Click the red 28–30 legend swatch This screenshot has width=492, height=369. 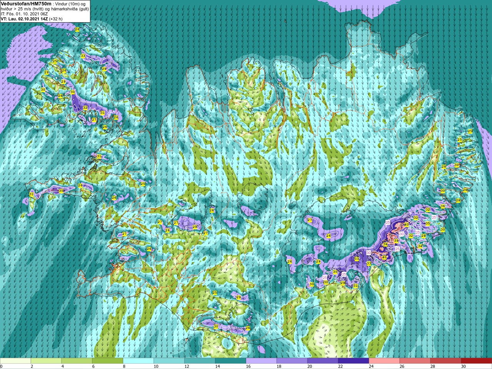click(446, 361)
